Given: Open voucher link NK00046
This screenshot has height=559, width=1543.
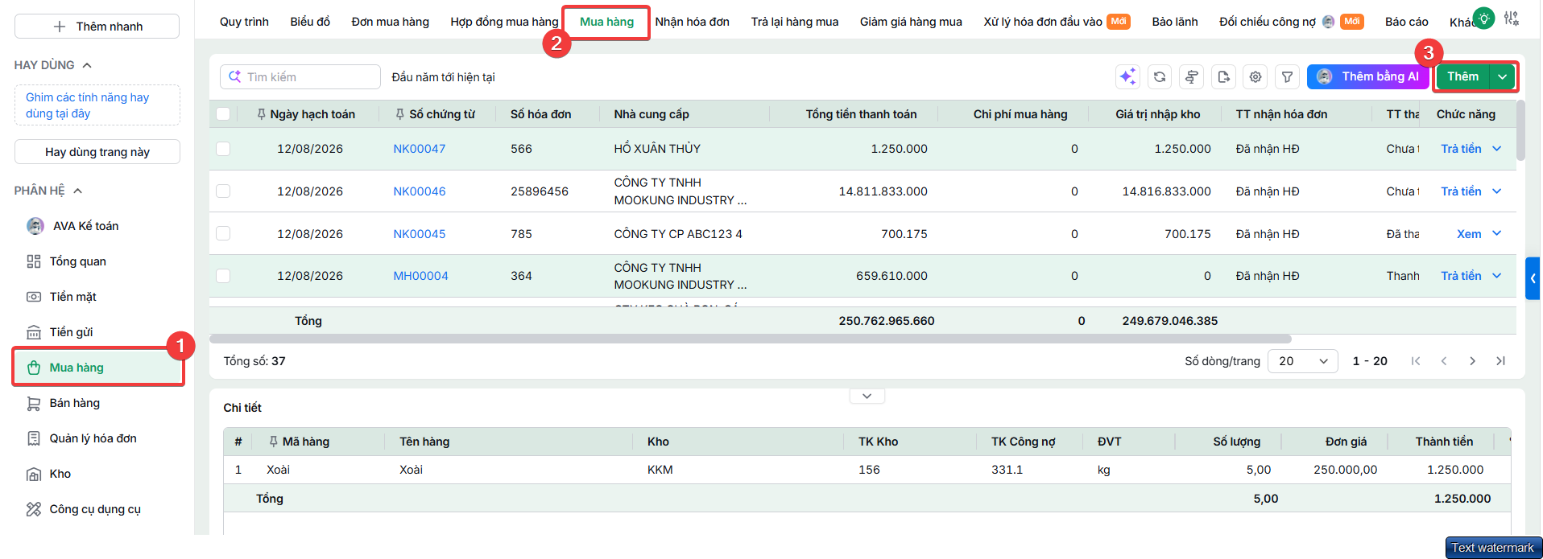Looking at the screenshot, I should [x=419, y=191].
